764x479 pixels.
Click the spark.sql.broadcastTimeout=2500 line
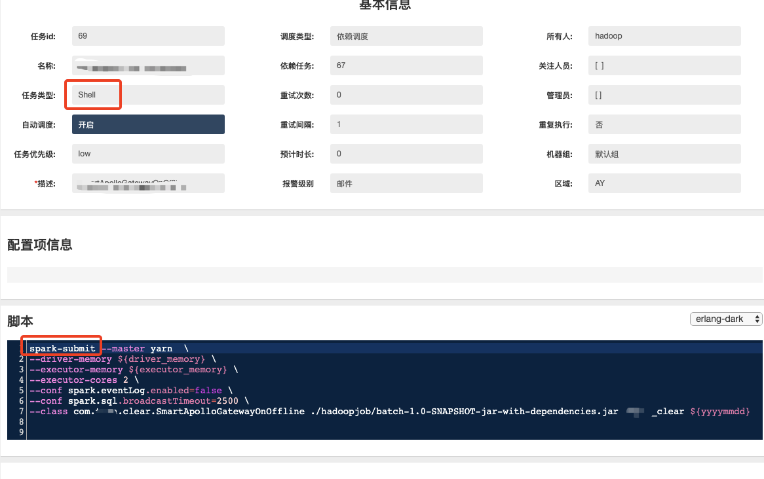140,401
